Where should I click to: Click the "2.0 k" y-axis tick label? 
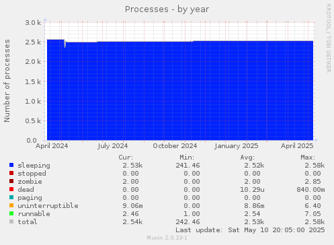pos(33,61)
